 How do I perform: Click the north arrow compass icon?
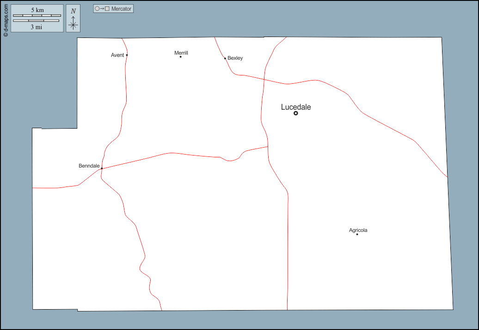click(73, 18)
